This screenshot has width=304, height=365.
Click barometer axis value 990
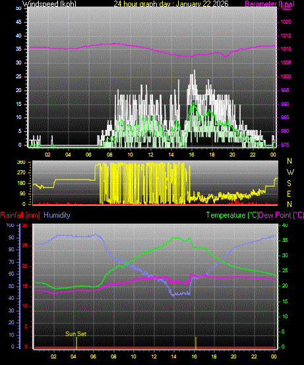285,104
